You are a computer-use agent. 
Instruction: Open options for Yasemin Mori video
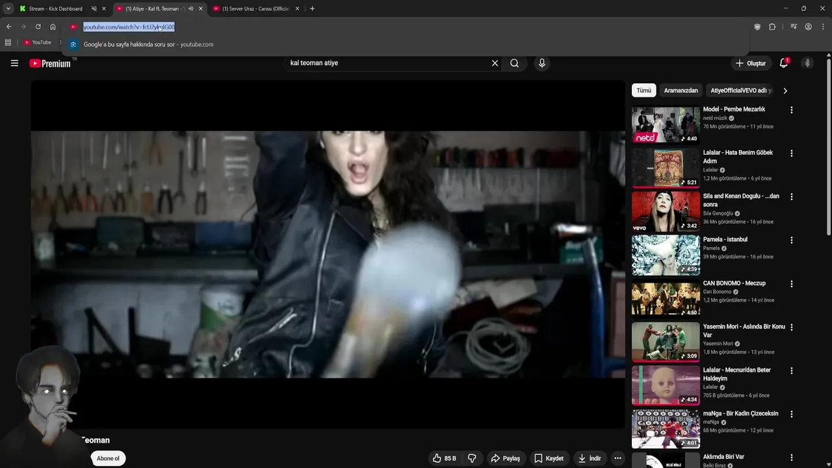click(x=791, y=327)
